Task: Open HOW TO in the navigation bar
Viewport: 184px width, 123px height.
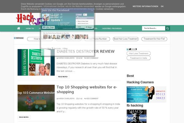Action: click(x=30, y=29)
